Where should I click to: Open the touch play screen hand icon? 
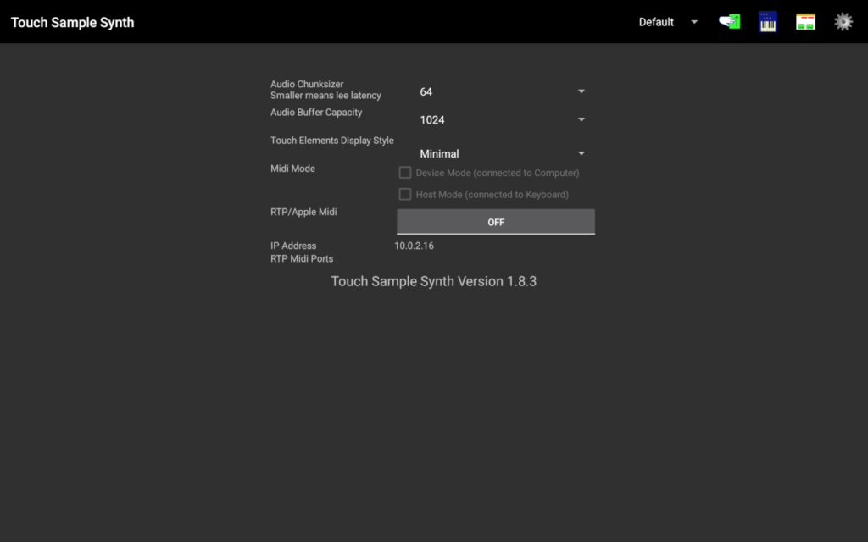click(x=729, y=22)
